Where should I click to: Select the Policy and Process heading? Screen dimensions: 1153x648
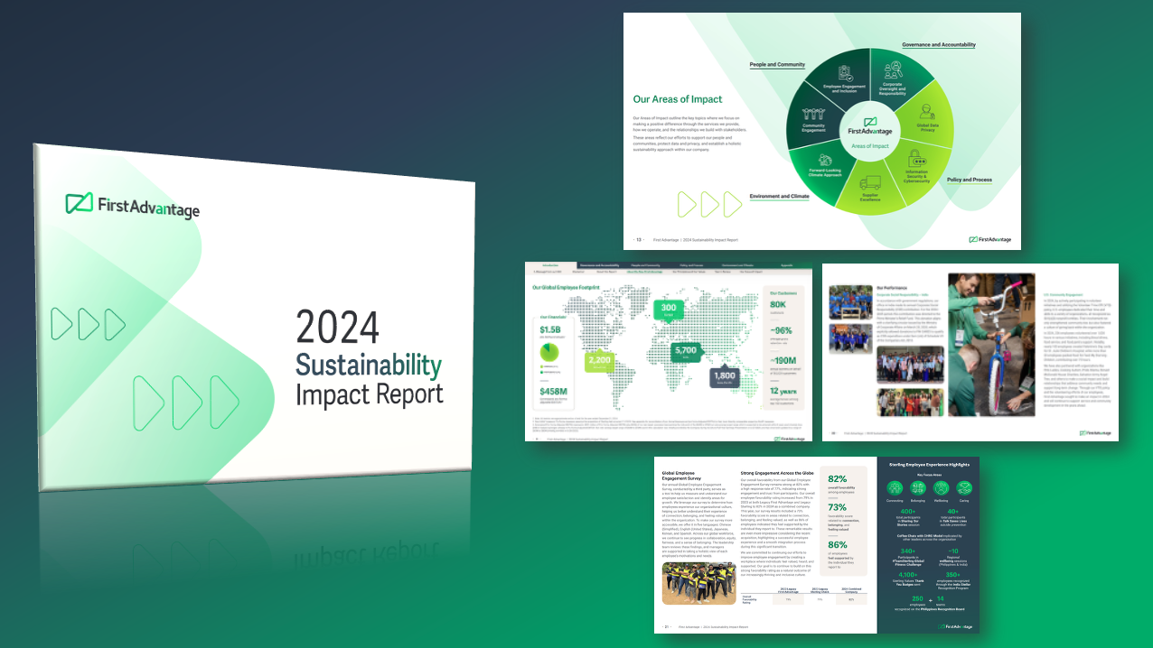[970, 180]
